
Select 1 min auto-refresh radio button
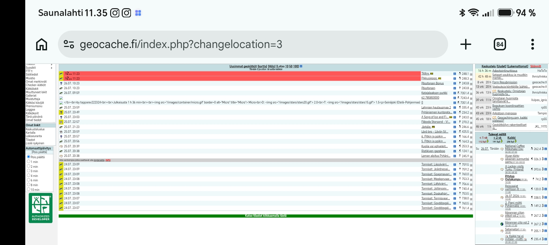[29, 162]
